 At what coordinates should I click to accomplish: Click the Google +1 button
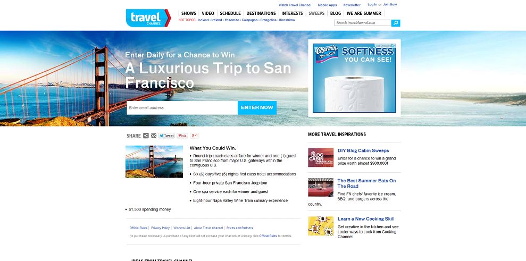(195, 136)
